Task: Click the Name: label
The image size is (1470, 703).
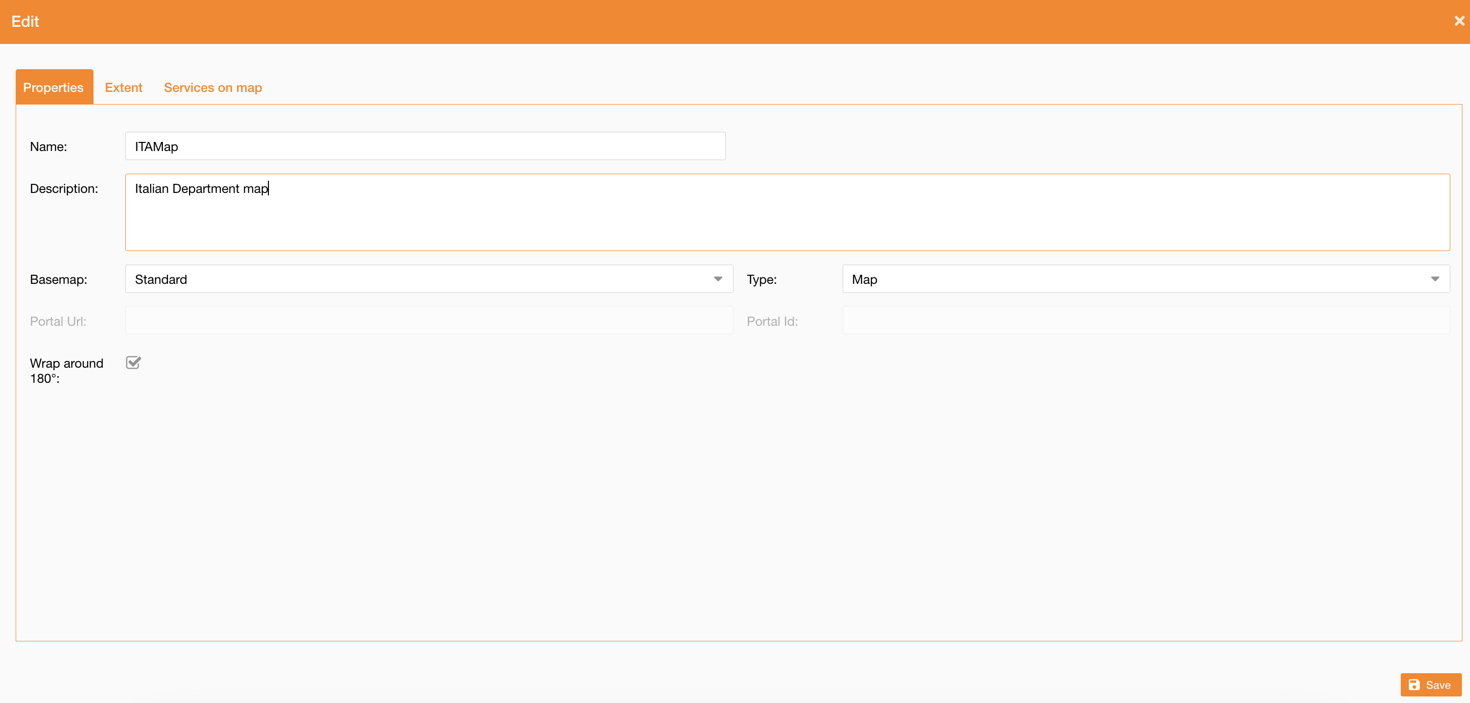Action: [x=49, y=146]
